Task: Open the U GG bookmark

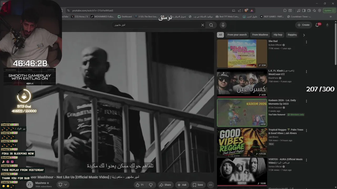Action: [x=146, y=17]
